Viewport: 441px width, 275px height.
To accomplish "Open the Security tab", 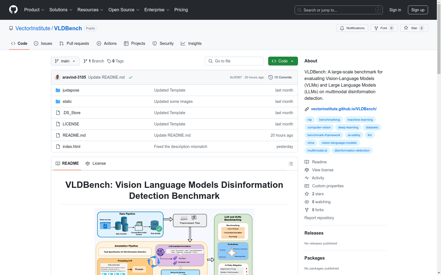I will click(x=163, y=43).
